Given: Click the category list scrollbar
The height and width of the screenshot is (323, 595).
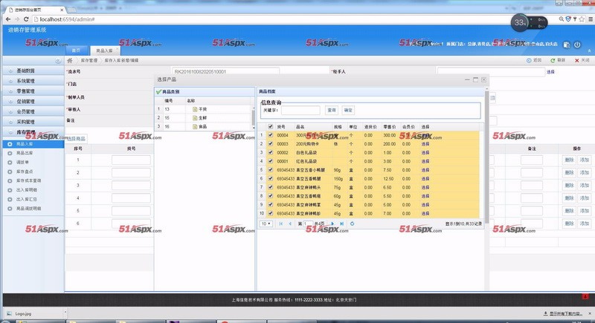Looking at the screenshot, I should [253, 118].
